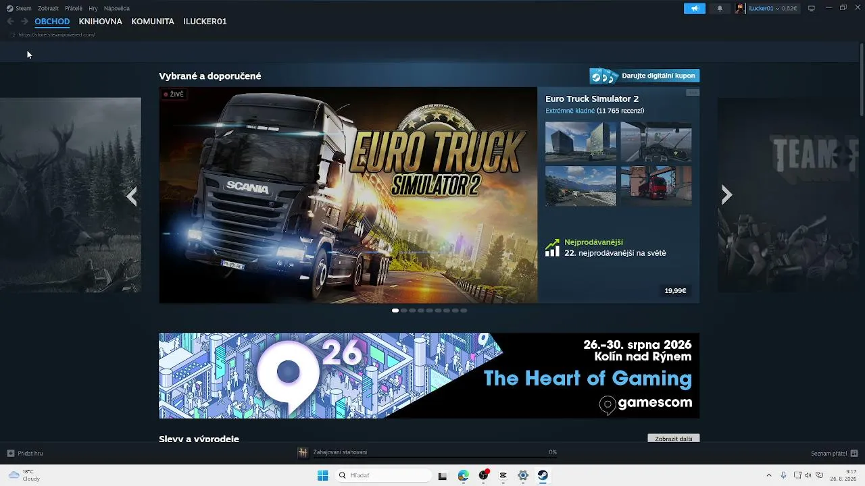This screenshot has height=486, width=865.
Task: Open the Steam menu
Action: (24, 8)
